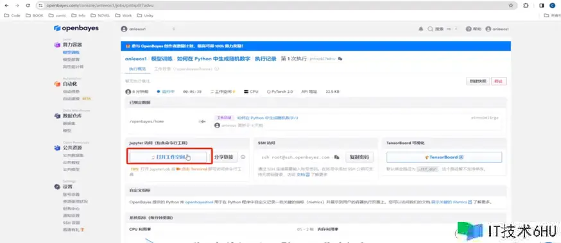Image resolution: width=561 pixels, height=243 pixels.
Task: Open the Chrome profile avatar
Action: [553, 5]
